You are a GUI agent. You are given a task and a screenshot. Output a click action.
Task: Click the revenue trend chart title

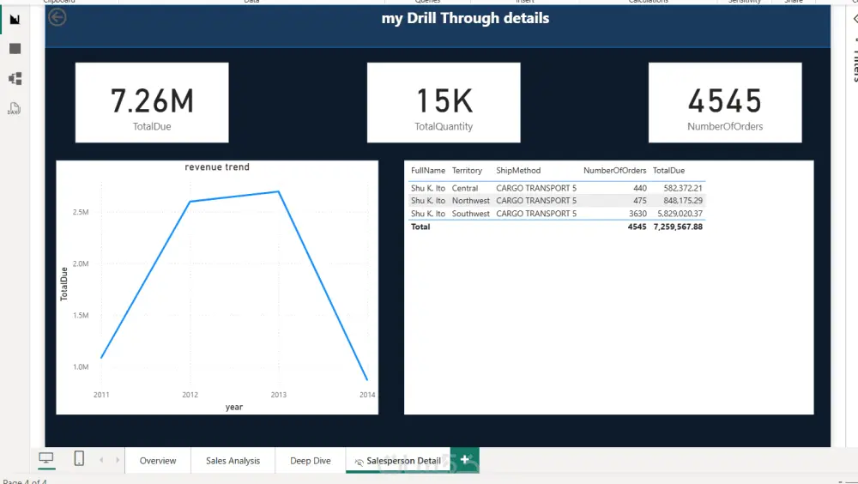tap(217, 167)
